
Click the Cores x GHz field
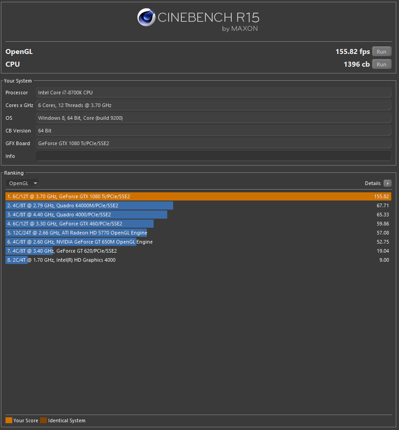pyautogui.click(x=213, y=105)
